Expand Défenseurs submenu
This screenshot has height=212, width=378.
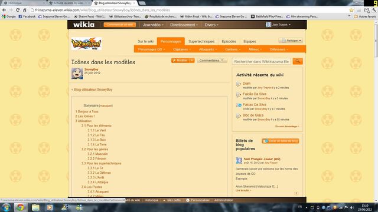[279, 49]
